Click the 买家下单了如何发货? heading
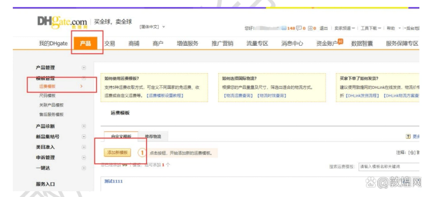The image size is (430, 197). click(359, 78)
